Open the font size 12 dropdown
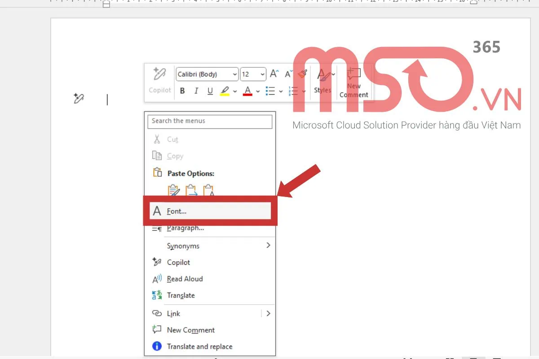This screenshot has width=539, height=359. 253,74
